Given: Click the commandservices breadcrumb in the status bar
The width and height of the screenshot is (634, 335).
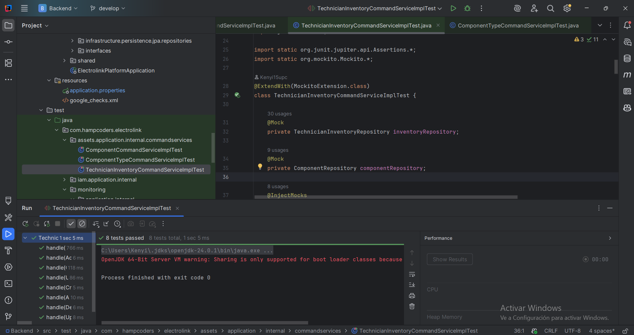Looking at the screenshot, I should (318, 331).
